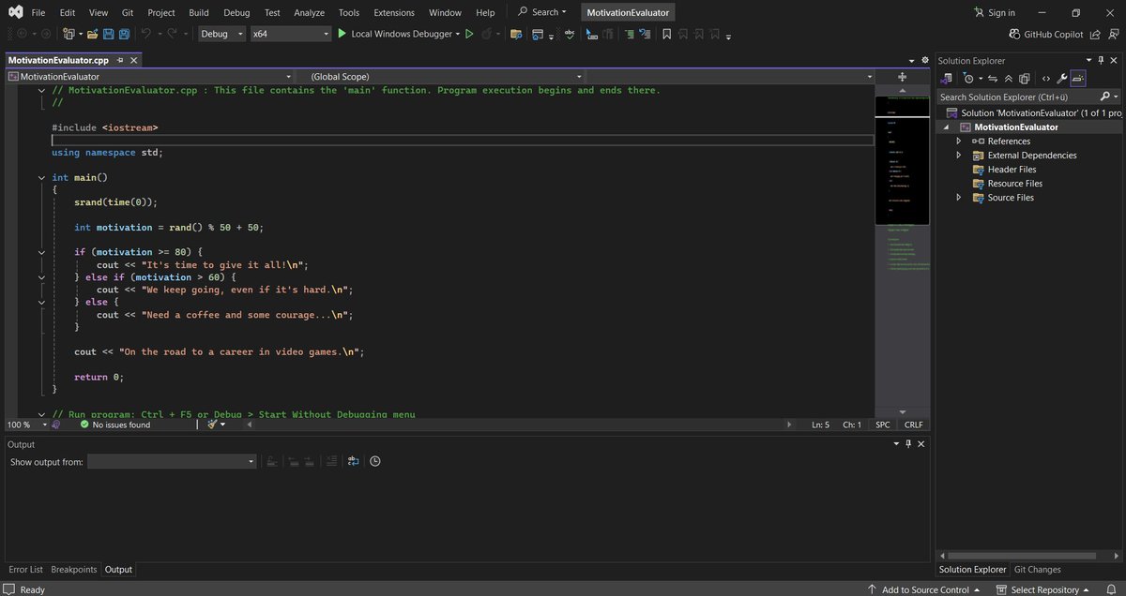Open the Analyze menu
The width and height of the screenshot is (1126, 596).
tap(309, 13)
